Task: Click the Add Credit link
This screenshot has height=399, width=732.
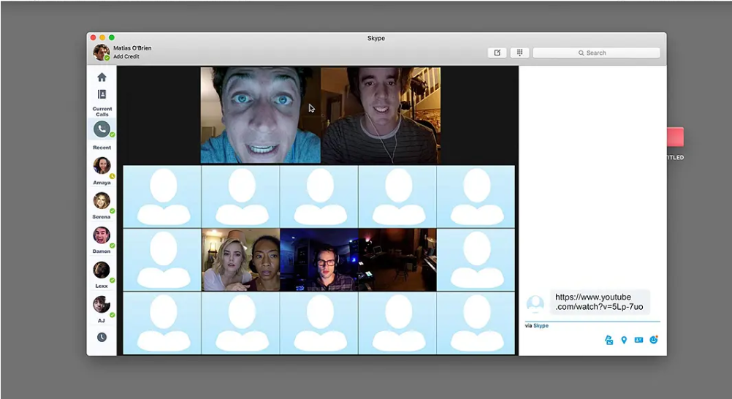Action: (x=126, y=56)
